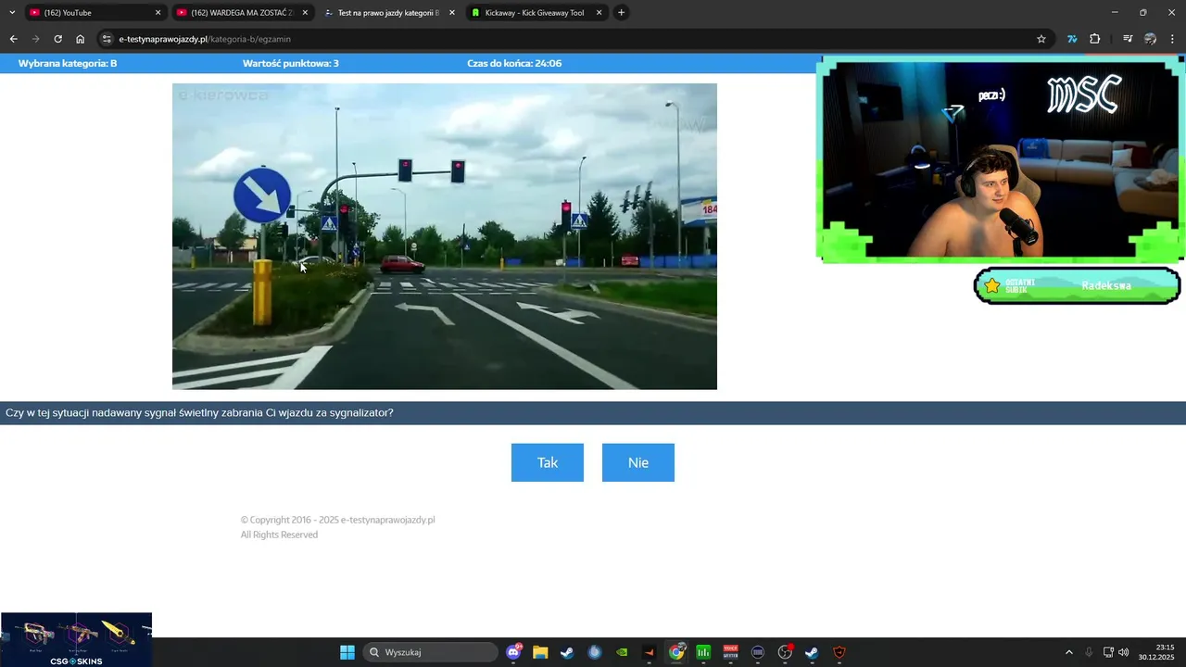The height and width of the screenshot is (667, 1186).
Task: Reload the exam page
Action: (57, 39)
